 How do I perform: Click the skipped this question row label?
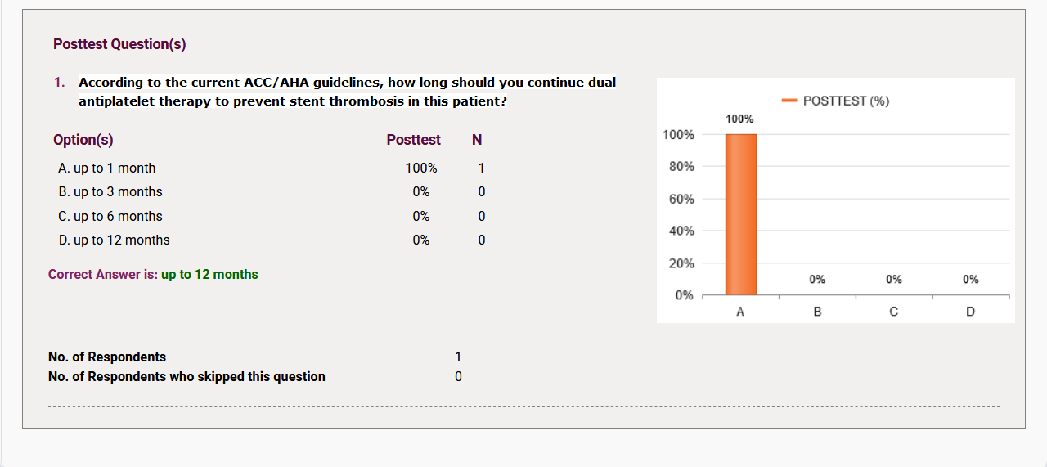[x=186, y=377]
